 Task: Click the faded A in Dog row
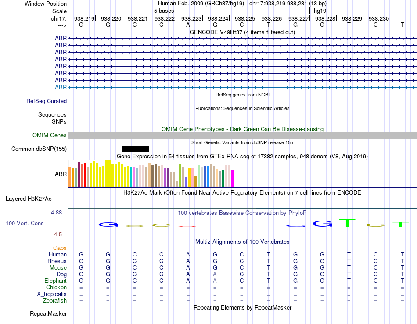pos(215,274)
